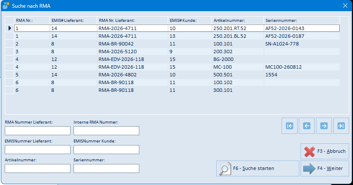Select cell AF52-2026-0143
This screenshot has width=353, height=185.
pyautogui.click(x=302, y=28)
